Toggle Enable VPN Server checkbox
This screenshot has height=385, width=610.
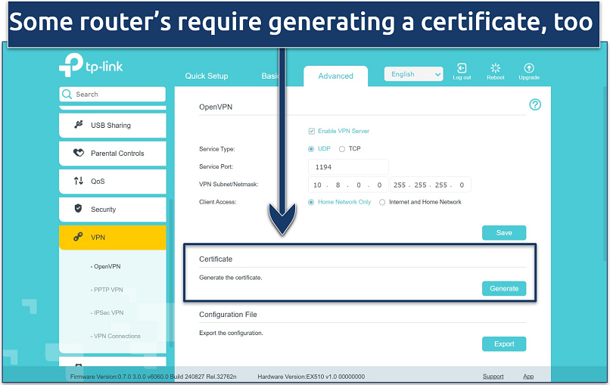[x=312, y=131]
